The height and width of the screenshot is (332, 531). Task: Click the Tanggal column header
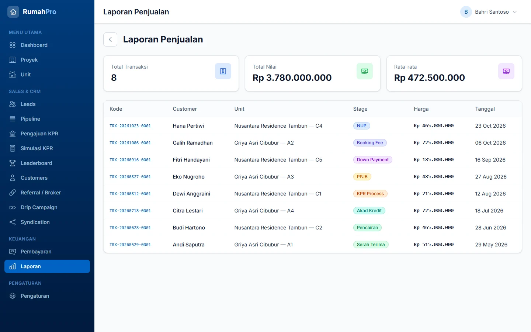485,109
